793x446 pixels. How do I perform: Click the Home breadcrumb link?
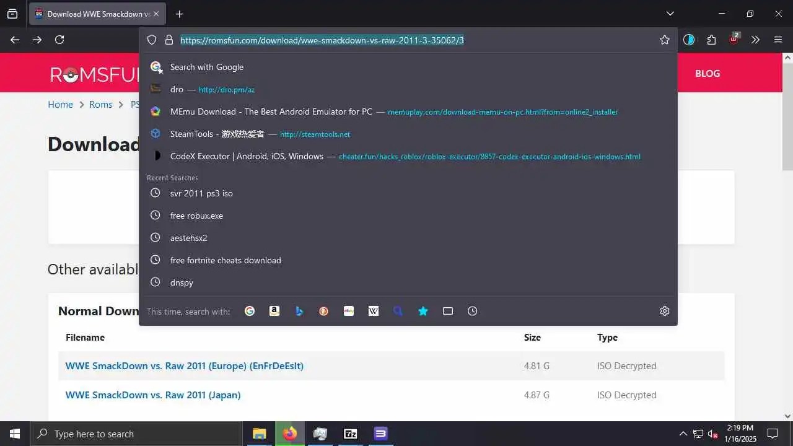click(x=60, y=105)
